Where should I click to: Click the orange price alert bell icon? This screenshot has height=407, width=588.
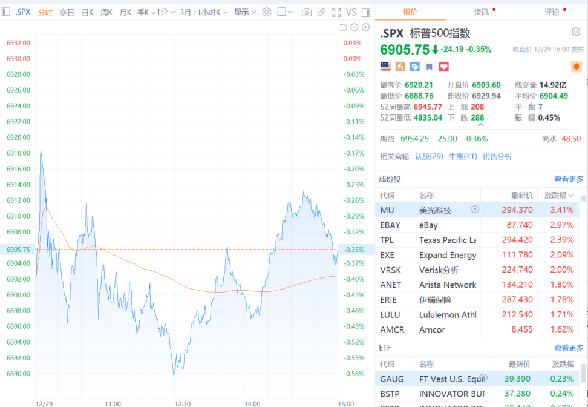(x=576, y=67)
